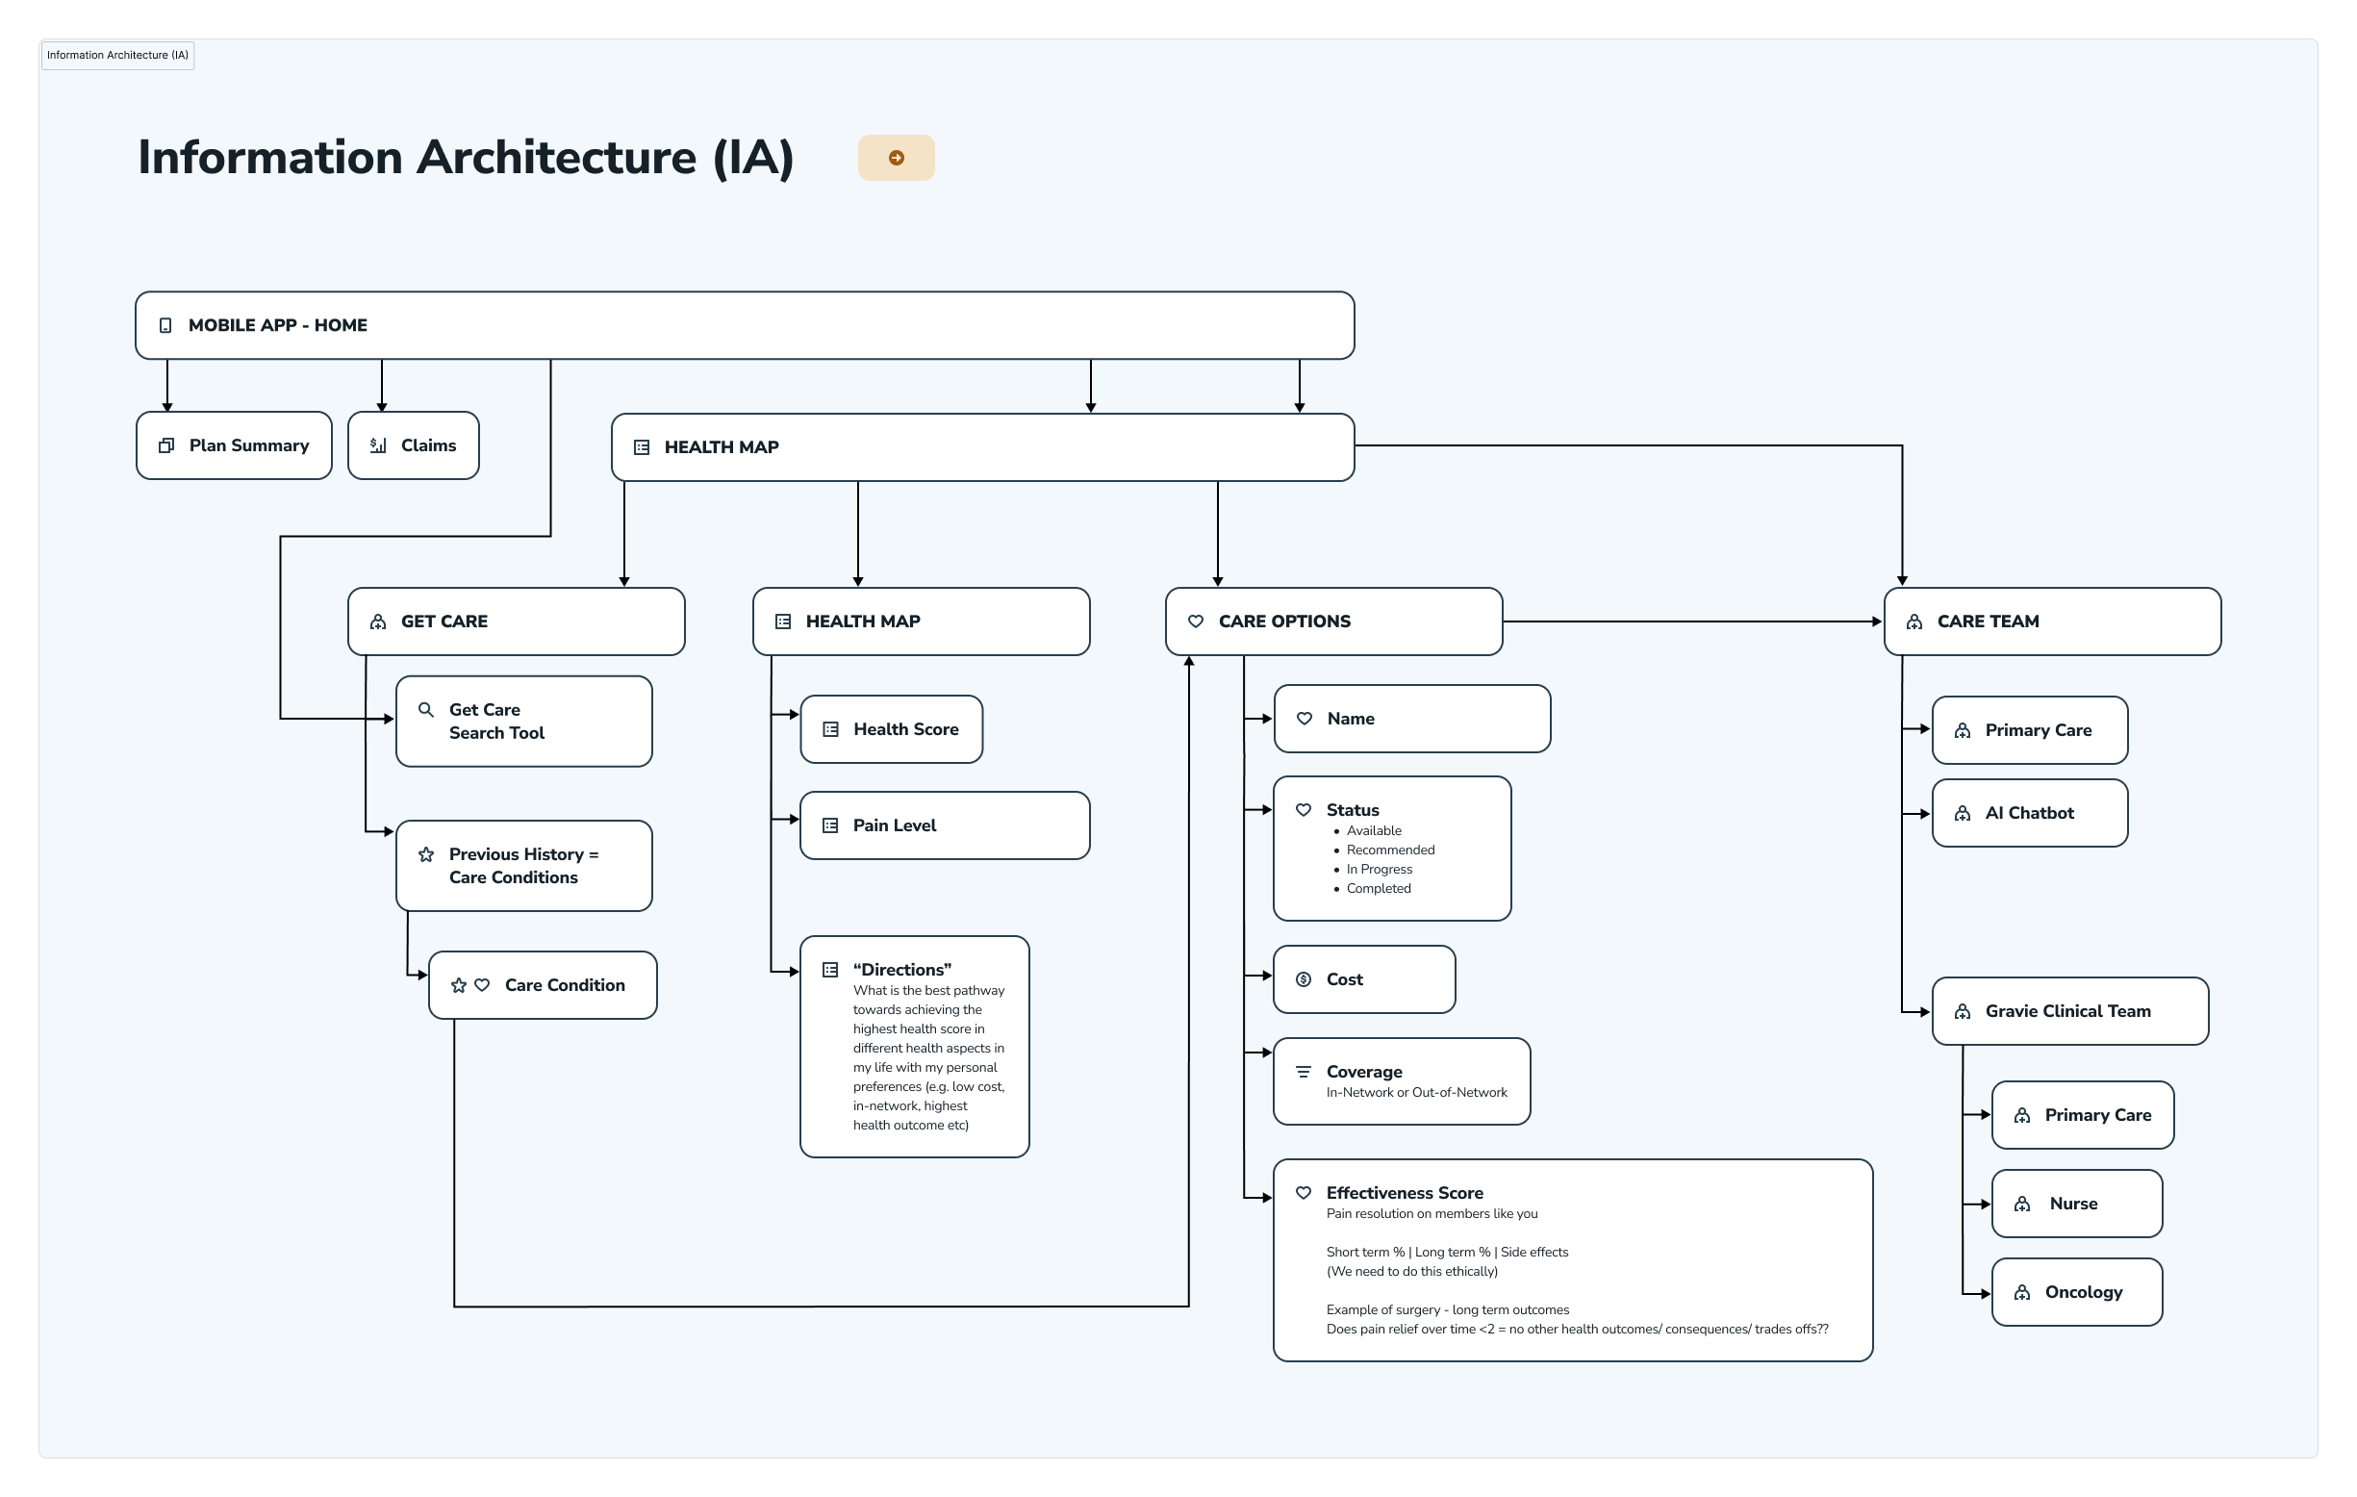Click the star icon in Previous History box
Screen dimensions: 2357x1497
426,854
